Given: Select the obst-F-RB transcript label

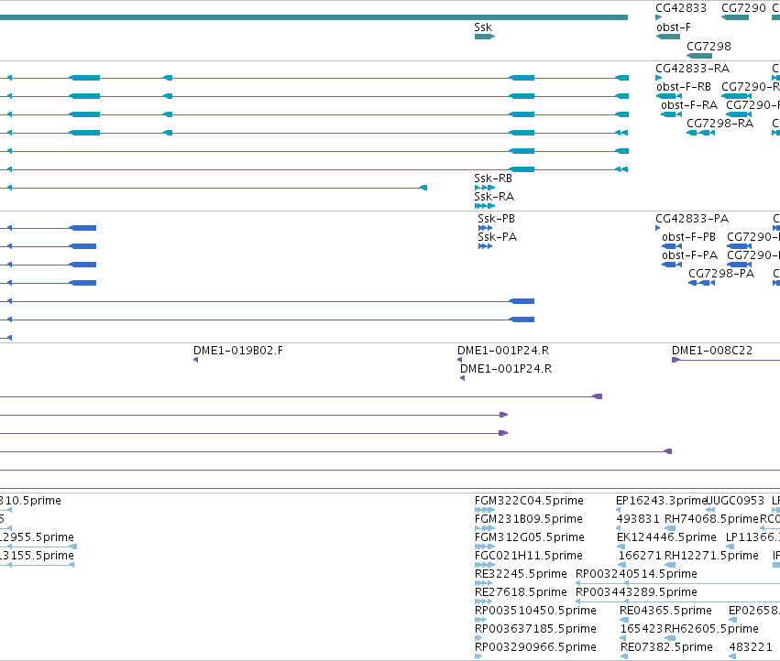Looking at the screenshot, I should coord(684,87).
